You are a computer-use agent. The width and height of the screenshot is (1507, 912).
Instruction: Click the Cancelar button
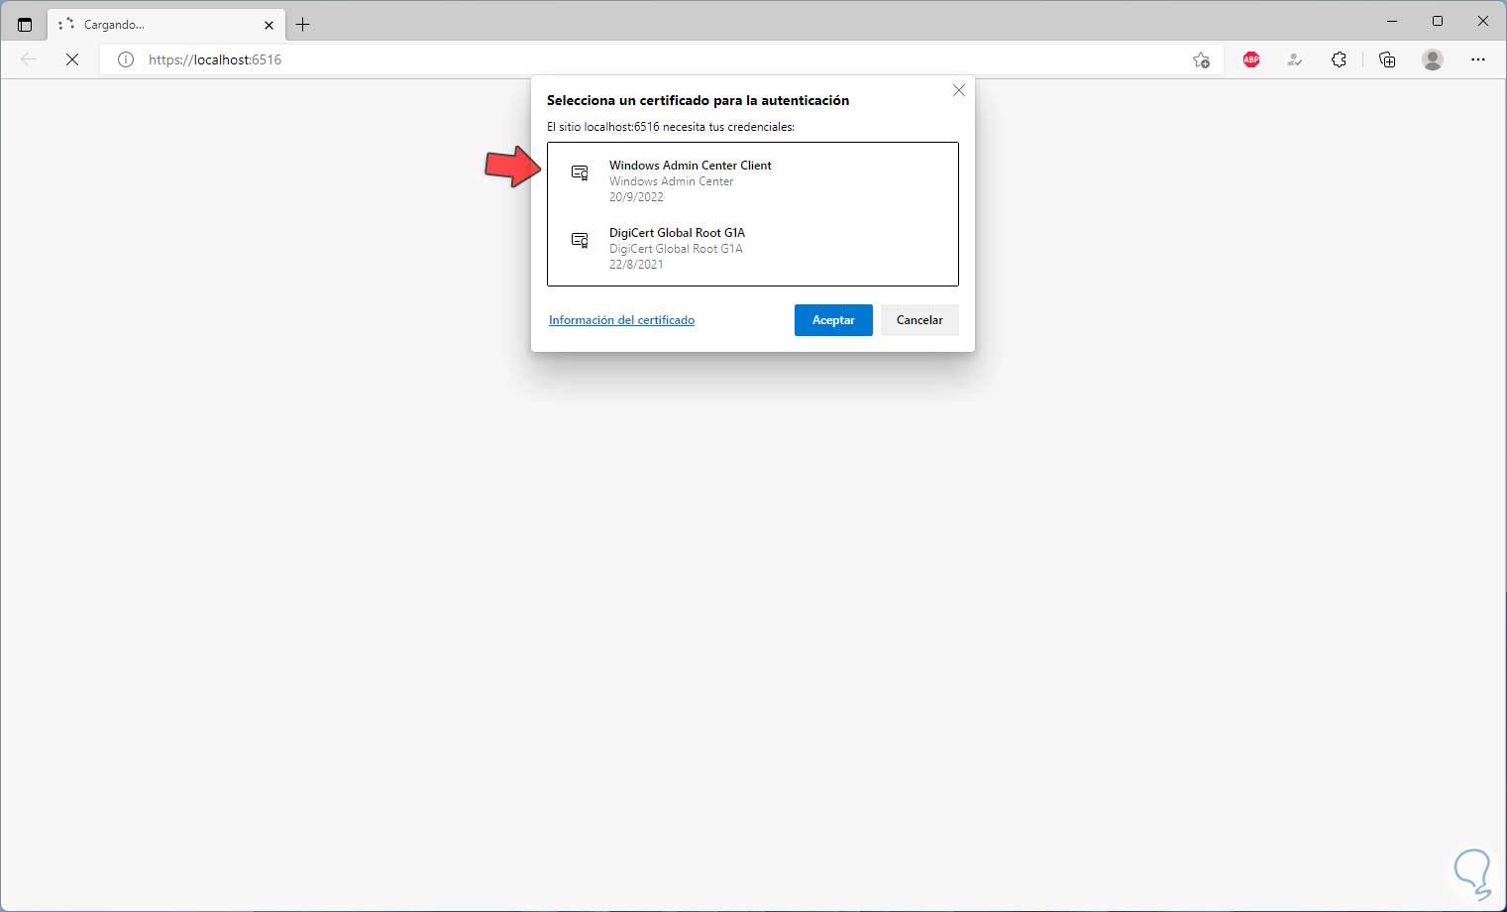(919, 320)
